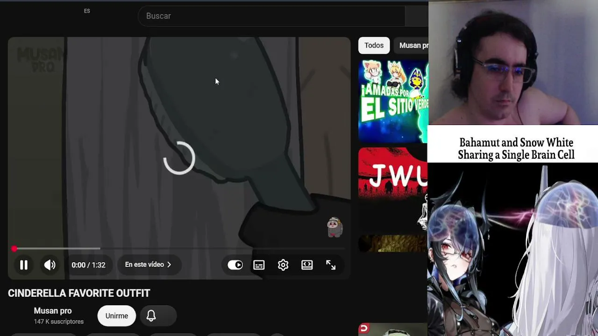This screenshot has height=336, width=598.
Task: Open the "¡Amadas por el sitio verde" thumbnail
Action: [393, 101]
